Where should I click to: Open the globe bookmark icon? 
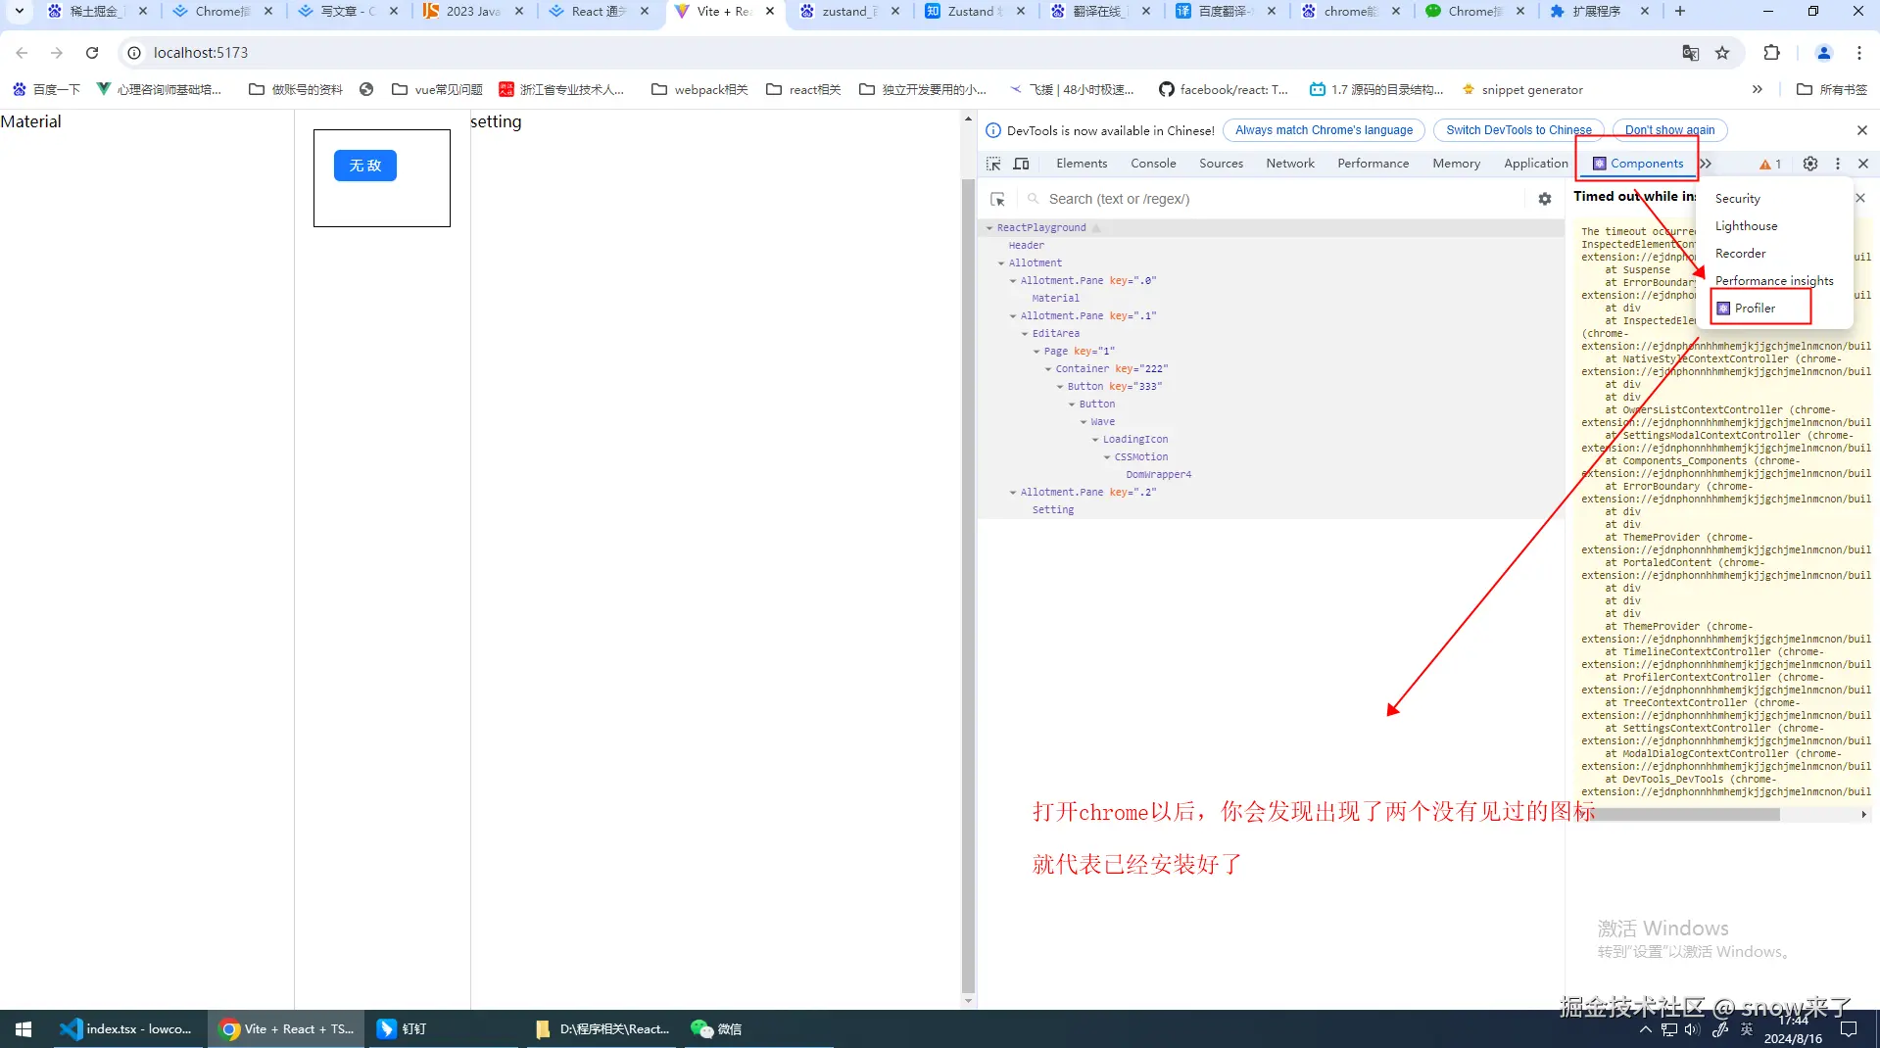coord(366,89)
